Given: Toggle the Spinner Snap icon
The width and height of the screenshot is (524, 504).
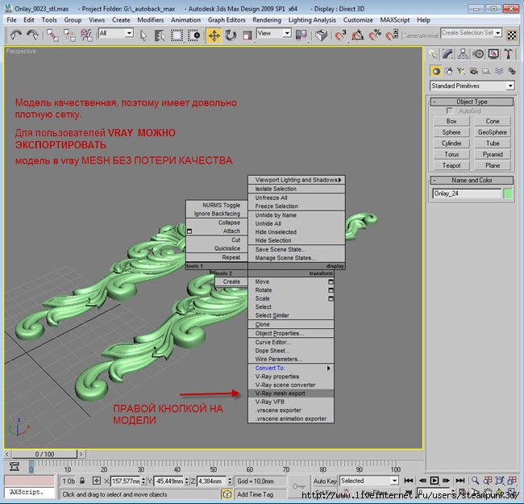Looking at the screenshot, I should pyautogui.click(x=392, y=35).
